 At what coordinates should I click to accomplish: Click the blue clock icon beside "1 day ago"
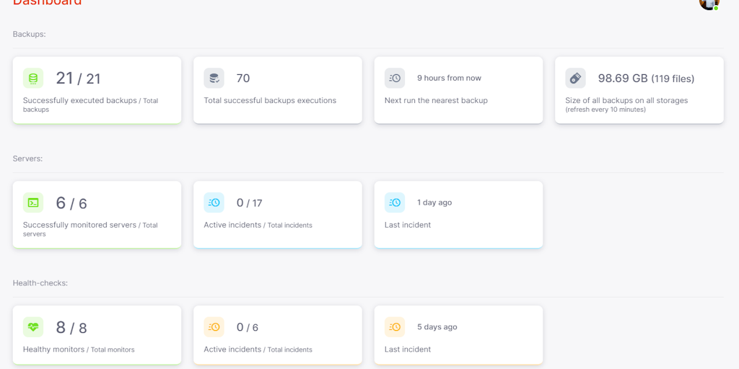click(x=395, y=203)
